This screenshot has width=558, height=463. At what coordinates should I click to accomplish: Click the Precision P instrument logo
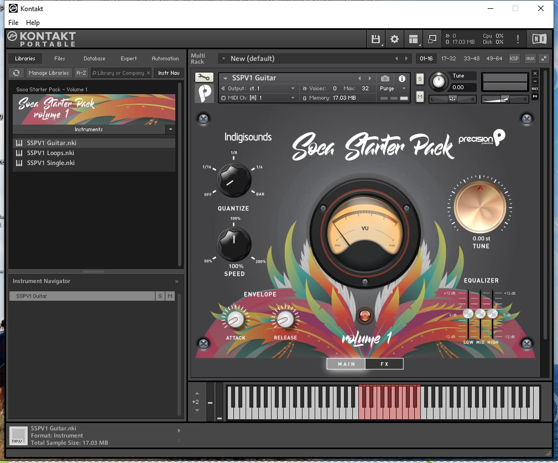coord(204,94)
